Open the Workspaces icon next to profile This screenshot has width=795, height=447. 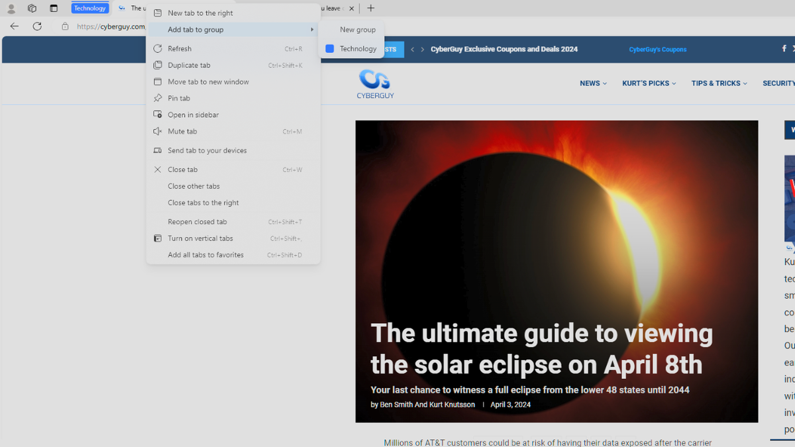click(32, 8)
